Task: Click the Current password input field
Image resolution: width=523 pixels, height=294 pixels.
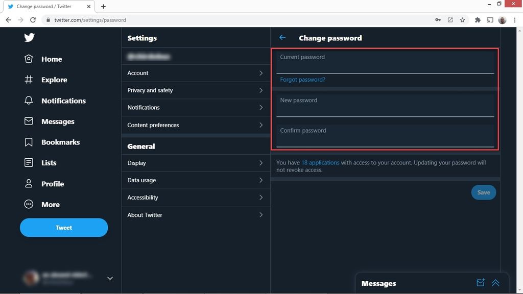Action: 385,61
